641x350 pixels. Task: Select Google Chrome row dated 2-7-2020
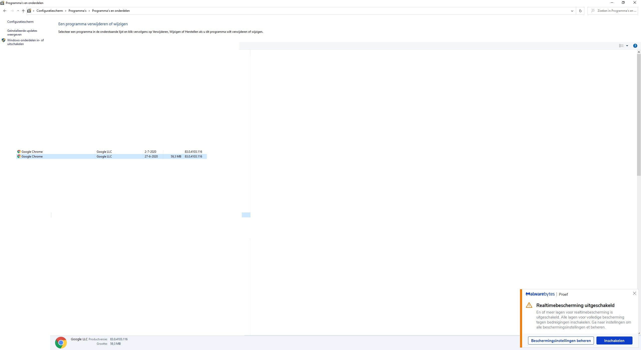[111, 152]
